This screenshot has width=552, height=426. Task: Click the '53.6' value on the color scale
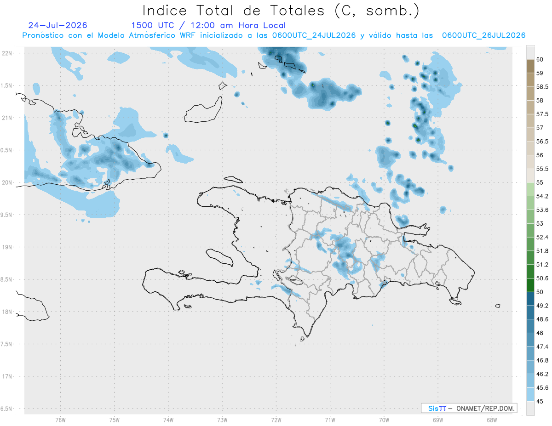click(x=542, y=210)
